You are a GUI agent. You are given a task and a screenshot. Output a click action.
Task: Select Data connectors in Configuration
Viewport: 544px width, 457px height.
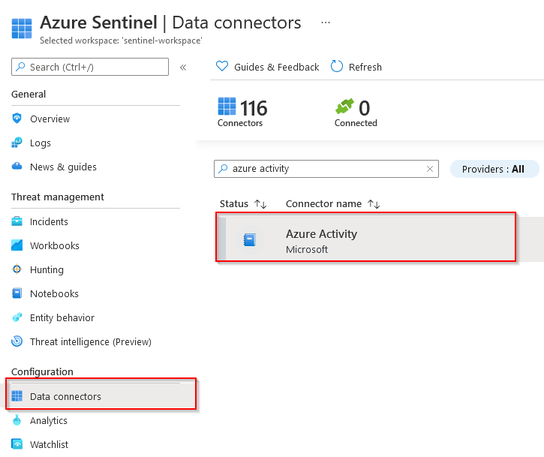point(65,396)
